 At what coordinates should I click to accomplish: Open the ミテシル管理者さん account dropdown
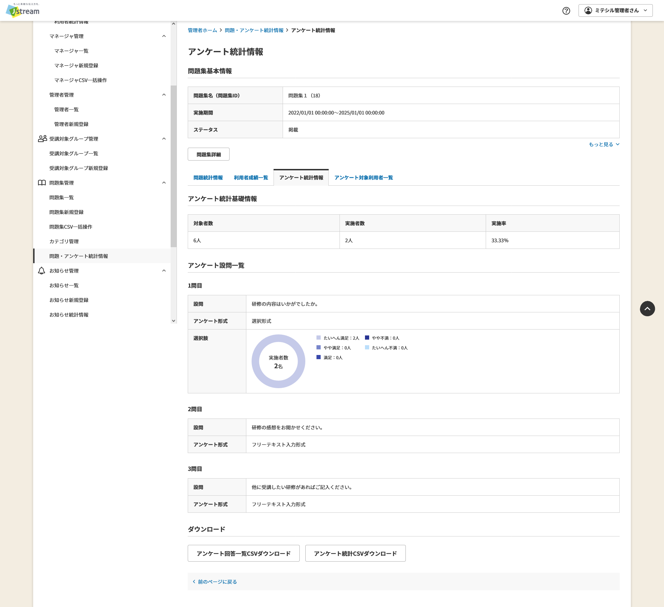point(615,10)
